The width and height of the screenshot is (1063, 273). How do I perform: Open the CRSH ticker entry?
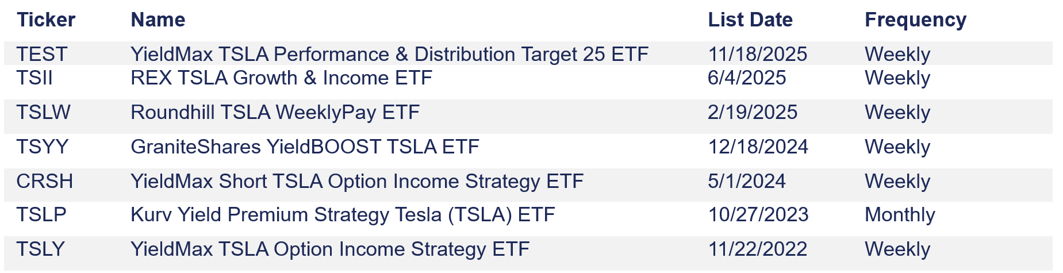pyautogui.click(x=45, y=182)
